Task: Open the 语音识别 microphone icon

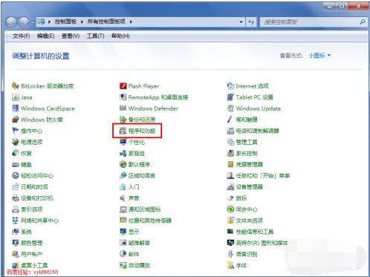Action: click(230, 254)
